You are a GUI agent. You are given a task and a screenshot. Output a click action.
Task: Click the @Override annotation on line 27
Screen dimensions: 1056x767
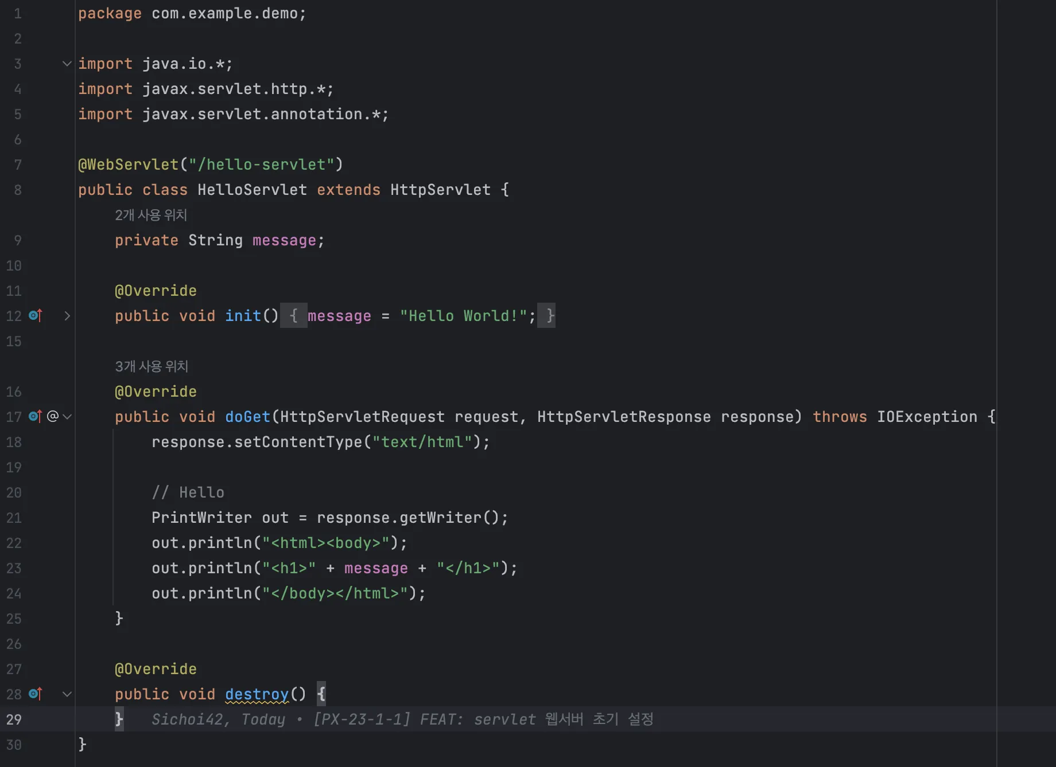[156, 669]
